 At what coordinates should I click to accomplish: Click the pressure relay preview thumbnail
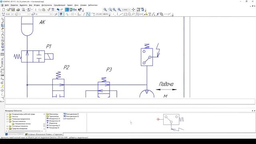click(x=171, y=123)
